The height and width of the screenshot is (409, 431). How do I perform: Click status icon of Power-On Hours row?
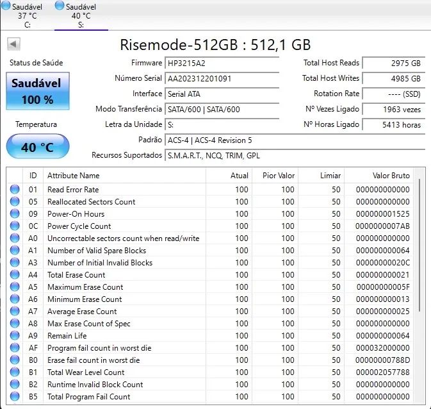click(15, 213)
